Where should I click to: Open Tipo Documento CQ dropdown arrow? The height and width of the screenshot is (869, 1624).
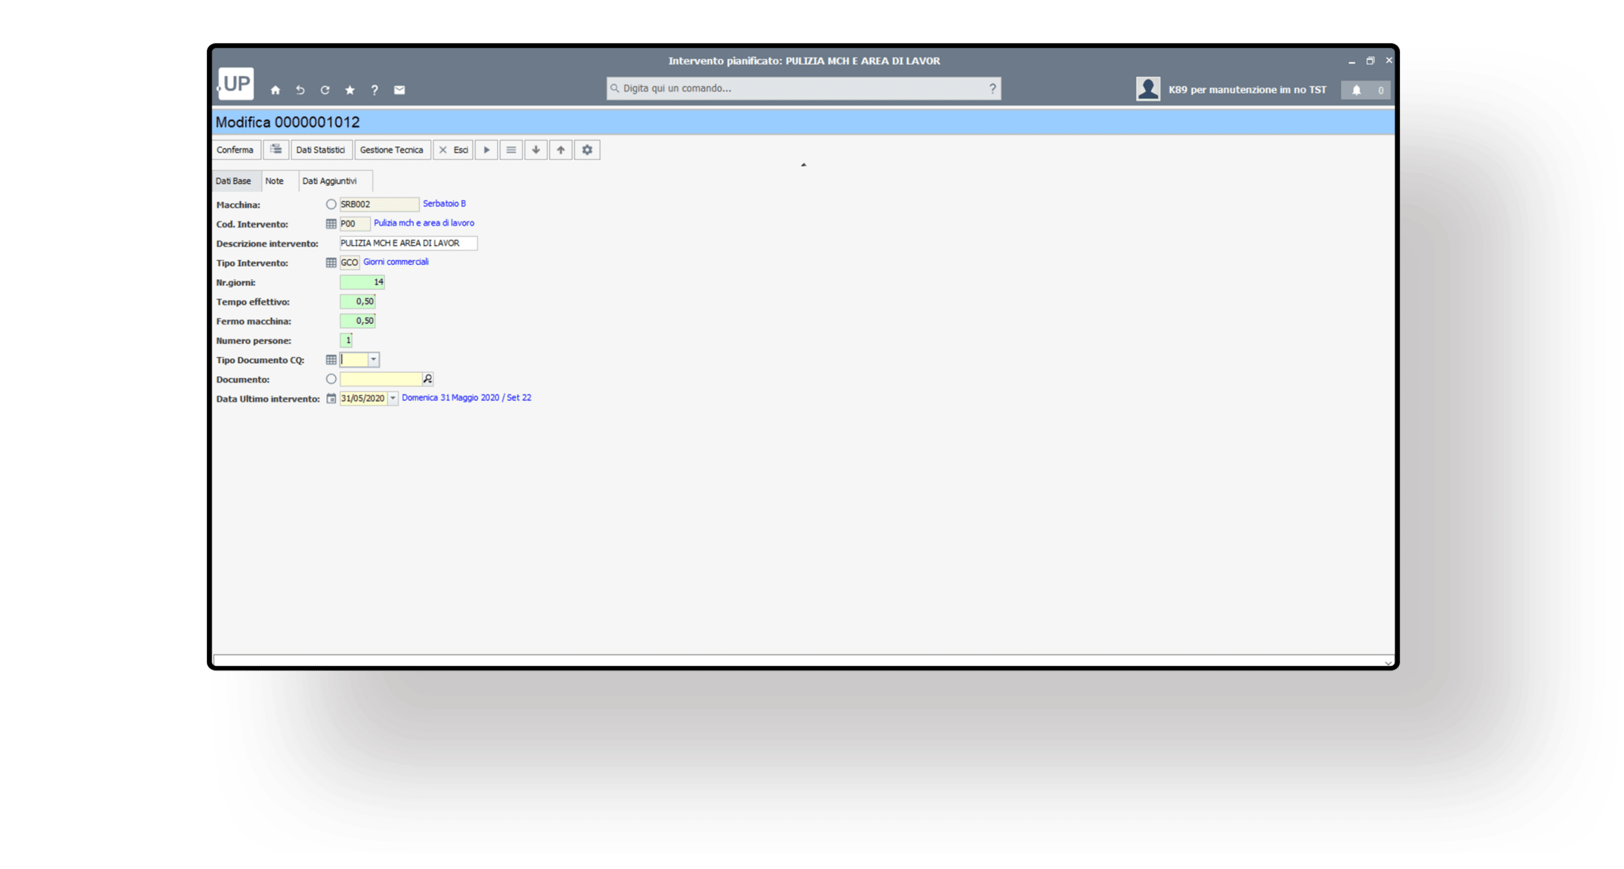(374, 360)
